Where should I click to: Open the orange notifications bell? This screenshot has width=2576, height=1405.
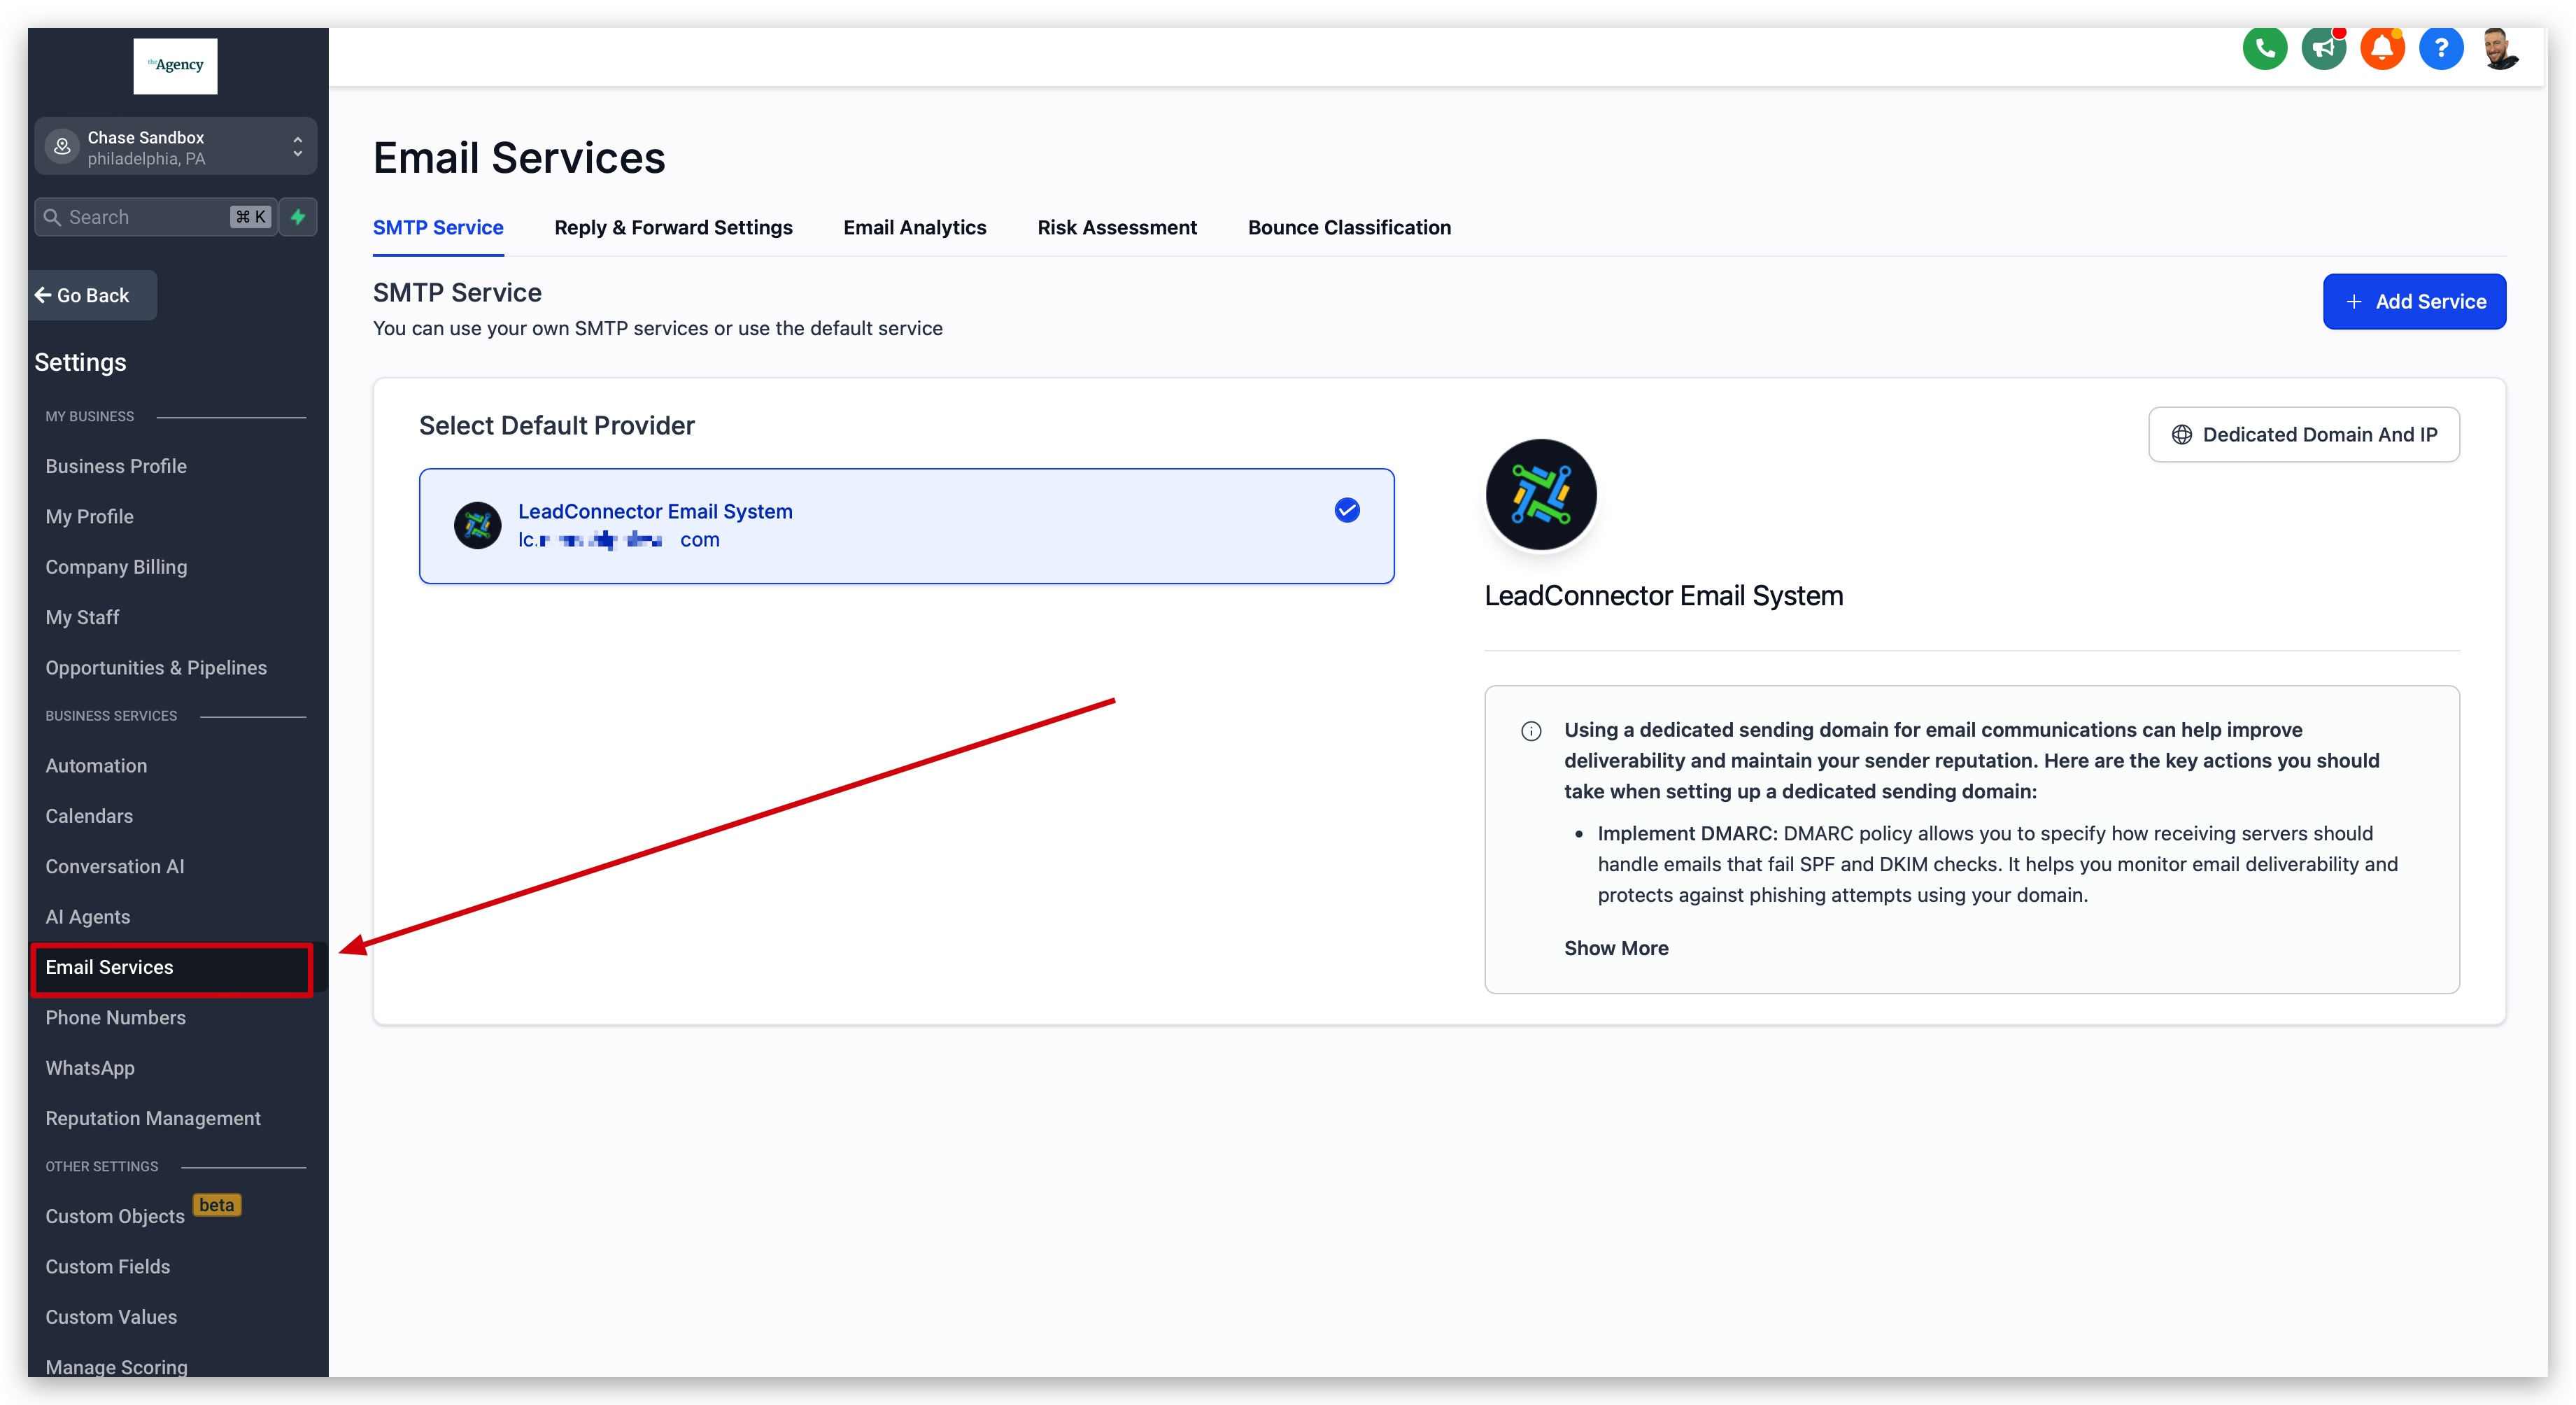click(x=2382, y=48)
